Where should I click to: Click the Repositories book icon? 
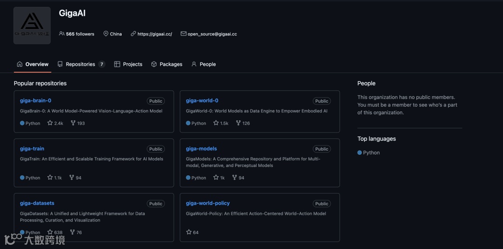coord(60,64)
